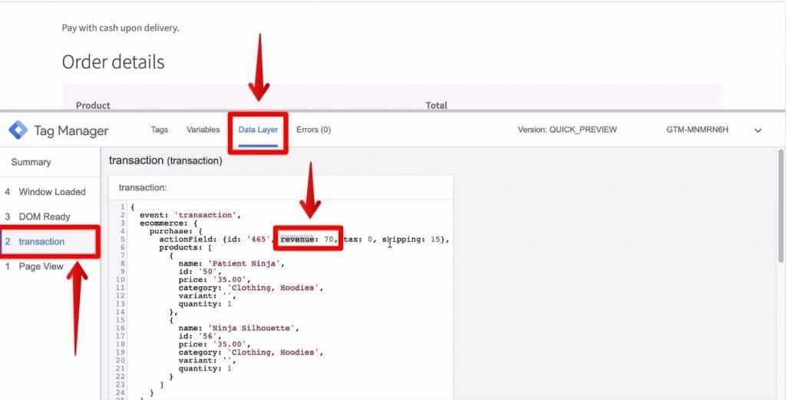The height and width of the screenshot is (400, 786).
Task: Click the Order details heading
Action: click(x=114, y=61)
